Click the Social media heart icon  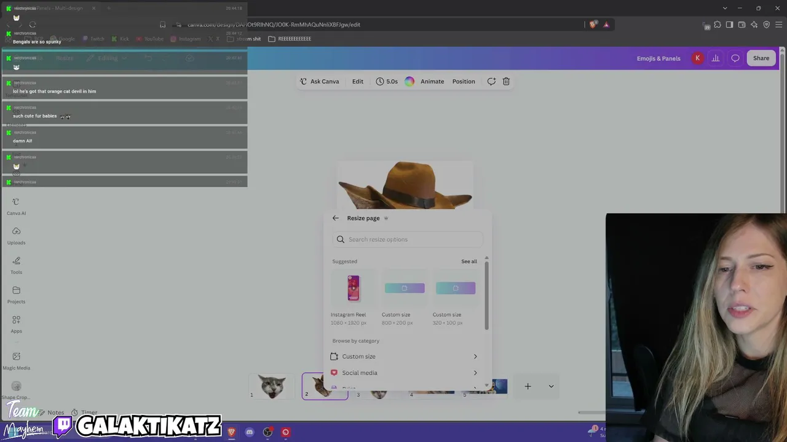point(334,373)
